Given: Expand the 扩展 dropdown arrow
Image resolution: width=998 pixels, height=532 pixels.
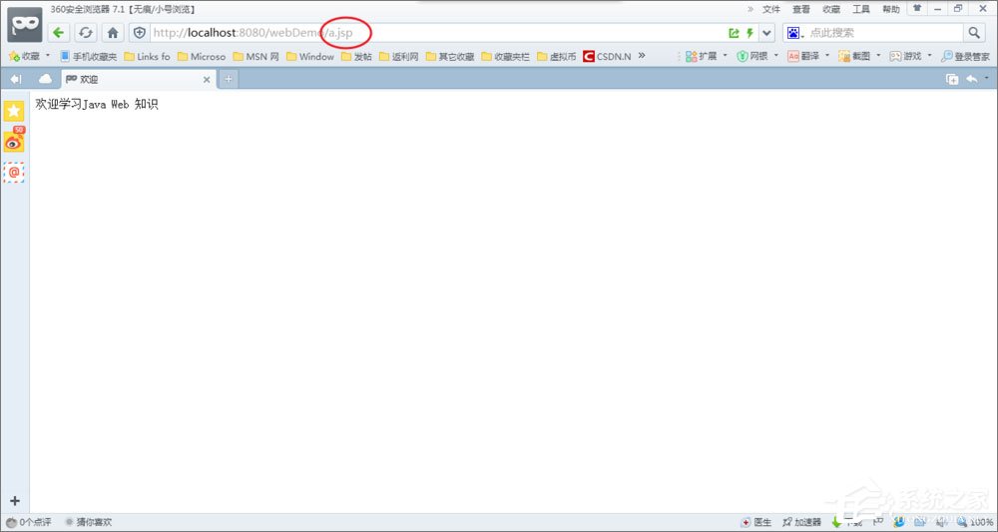Looking at the screenshot, I should tap(725, 56).
